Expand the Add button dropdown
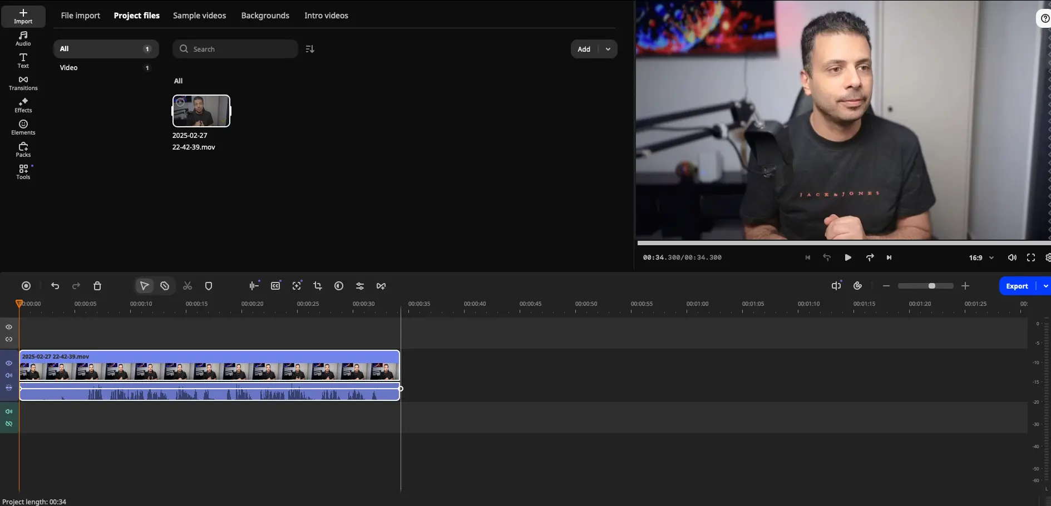1051x506 pixels. 608,49
